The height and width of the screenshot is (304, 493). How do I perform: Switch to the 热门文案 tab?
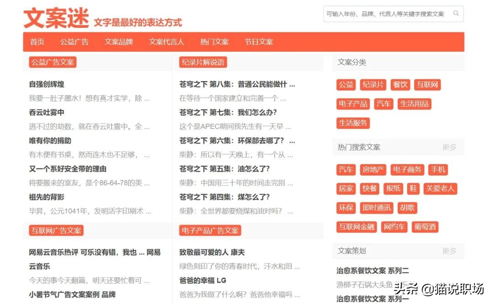click(214, 41)
